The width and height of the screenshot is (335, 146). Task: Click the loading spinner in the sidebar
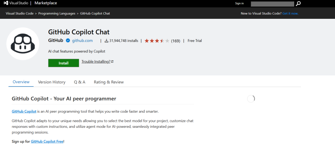251,99
